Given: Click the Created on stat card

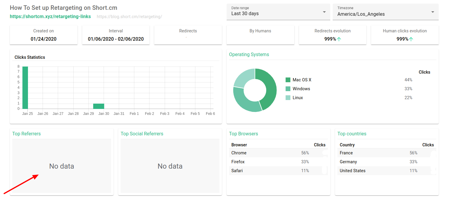Looking at the screenshot, I should point(43,35).
